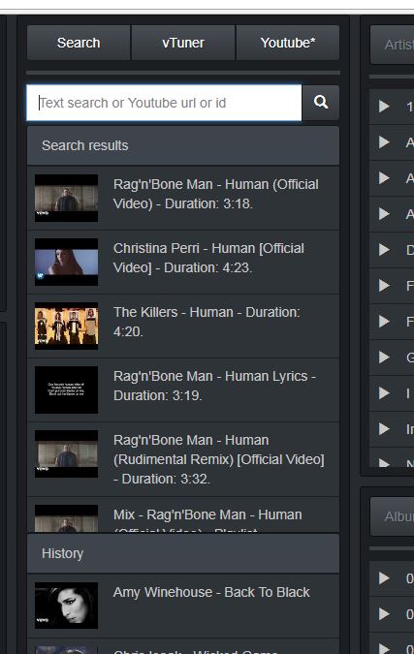Switch to the Search tab
Image resolution: width=414 pixels, height=654 pixels.
click(x=79, y=43)
